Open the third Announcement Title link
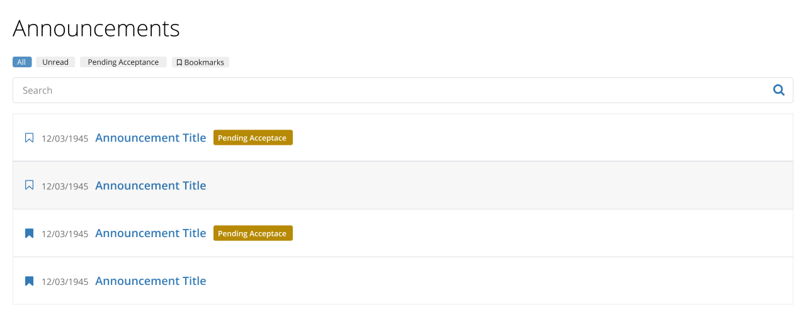Image resolution: width=806 pixels, height=317 pixels. click(150, 233)
